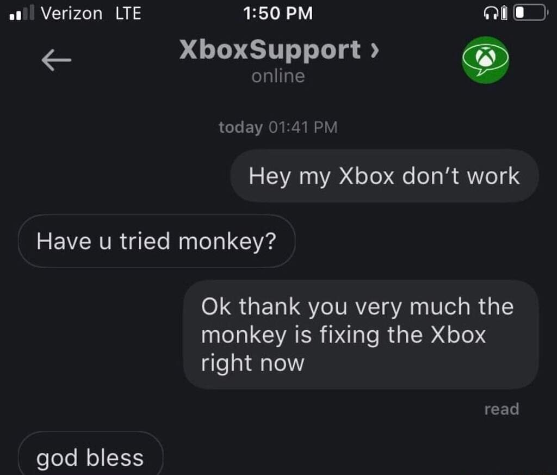
Task: Select the "god bless" message bubble
Action: click(91, 453)
